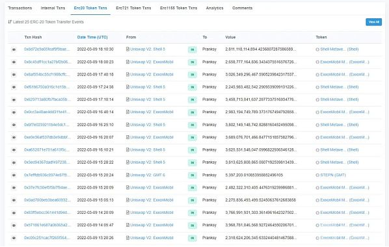389x247 pixels.
Task: Select the Erc20 Token Txns tab
Action: coord(90,8)
